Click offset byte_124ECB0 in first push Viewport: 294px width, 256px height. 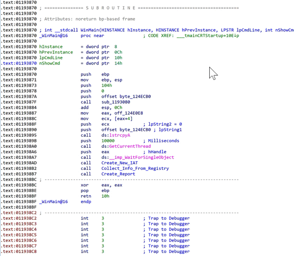pos(126,97)
